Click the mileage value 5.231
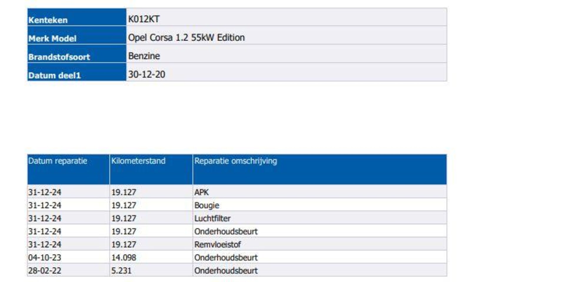Image resolution: width=562 pixels, height=282 pixels. tap(121, 271)
